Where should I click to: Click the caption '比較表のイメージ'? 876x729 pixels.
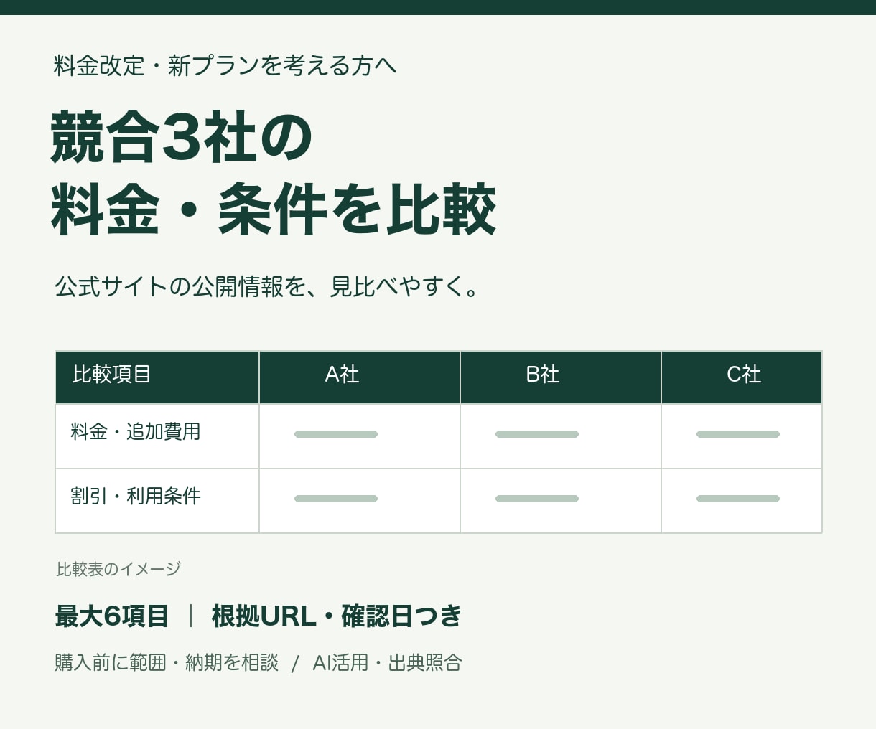pos(118,569)
